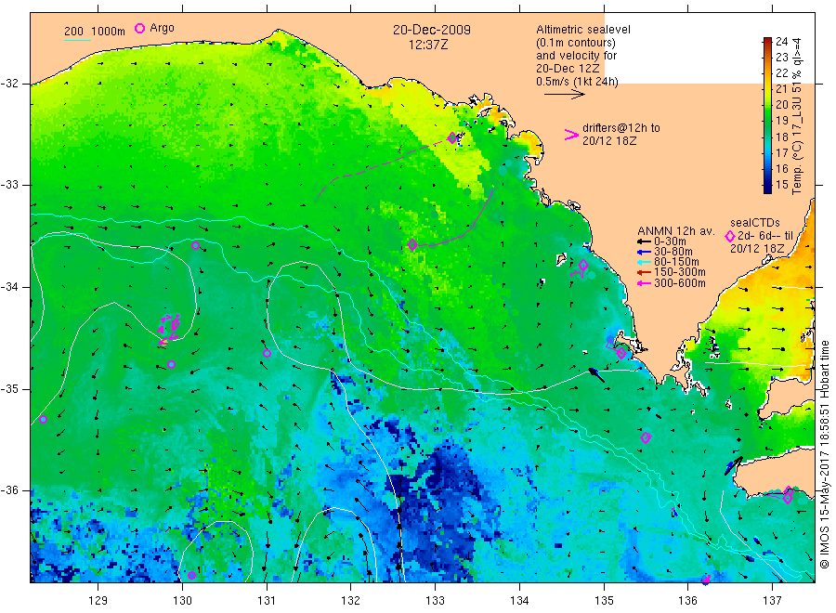The height and width of the screenshot is (613, 836).
Task: Click the 'ANMN 12h av.' legend heading
Action: 676,231
